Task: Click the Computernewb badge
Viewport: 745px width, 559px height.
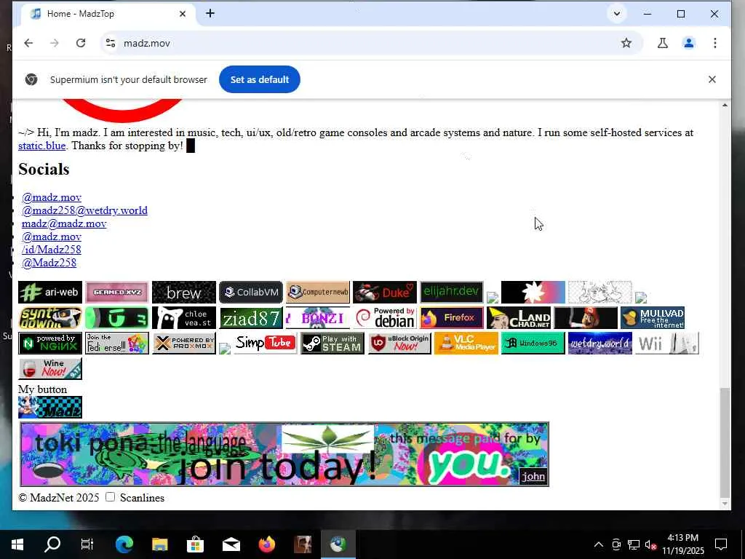Action: [x=318, y=292]
